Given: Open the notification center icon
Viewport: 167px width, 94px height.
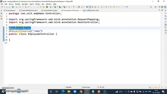Looking at the screenshot, I should click(x=163, y=91).
